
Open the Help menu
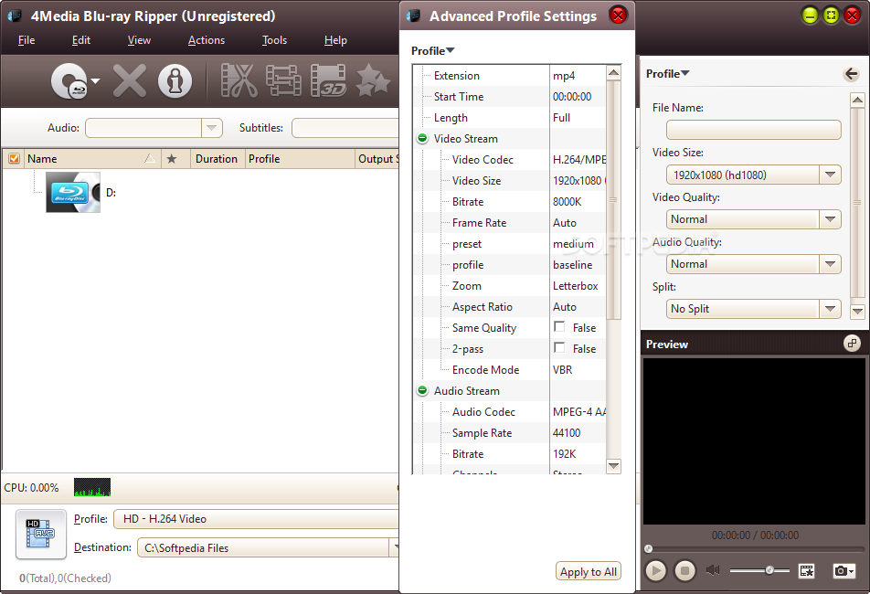click(335, 40)
